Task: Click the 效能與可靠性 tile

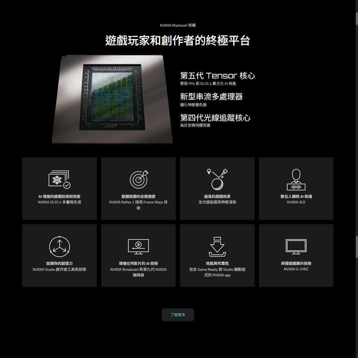Action: [x=217, y=255]
